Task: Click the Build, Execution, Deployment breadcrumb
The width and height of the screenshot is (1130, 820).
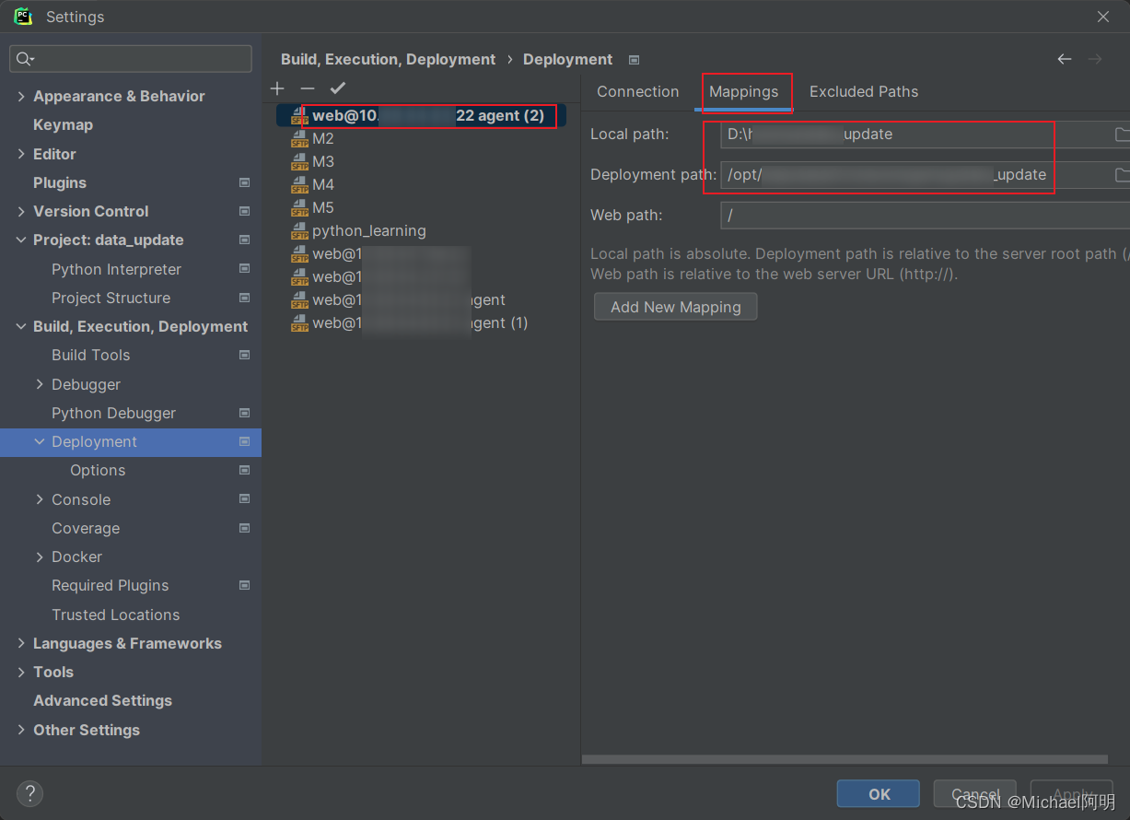Action: (388, 59)
